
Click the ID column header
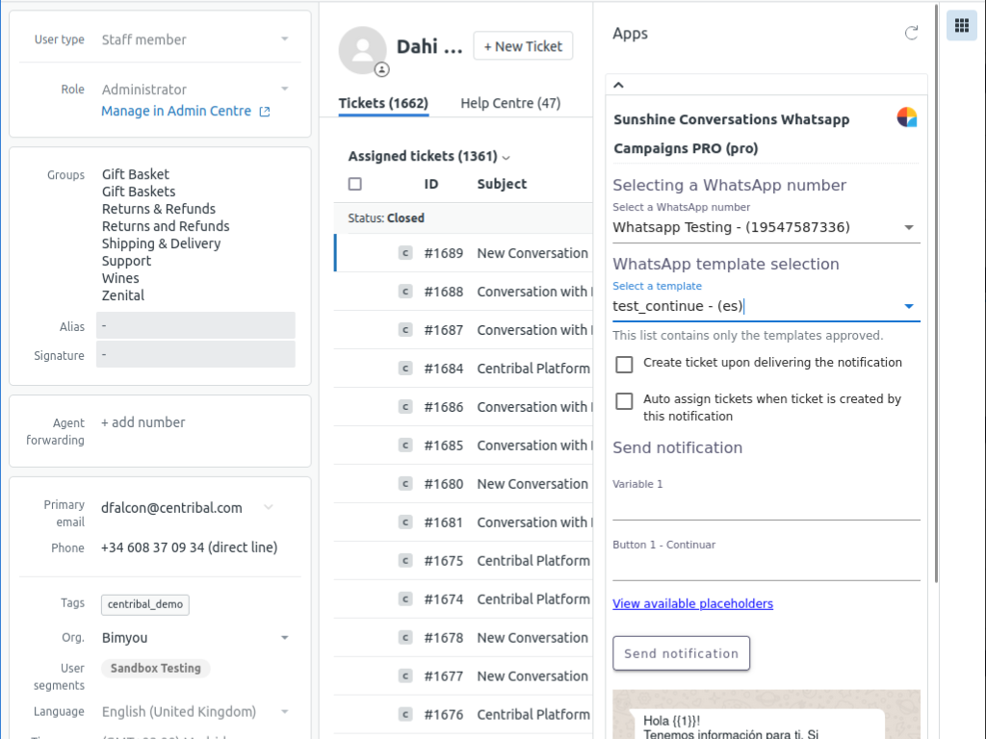pyautogui.click(x=430, y=184)
